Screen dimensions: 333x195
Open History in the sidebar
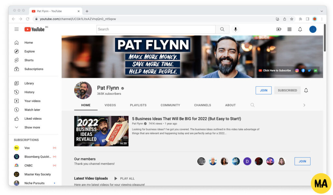(x=29, y=92)
